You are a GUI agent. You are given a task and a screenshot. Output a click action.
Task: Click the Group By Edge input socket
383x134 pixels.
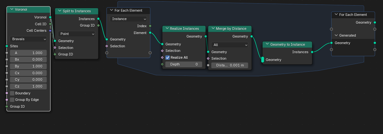point(7,100)
